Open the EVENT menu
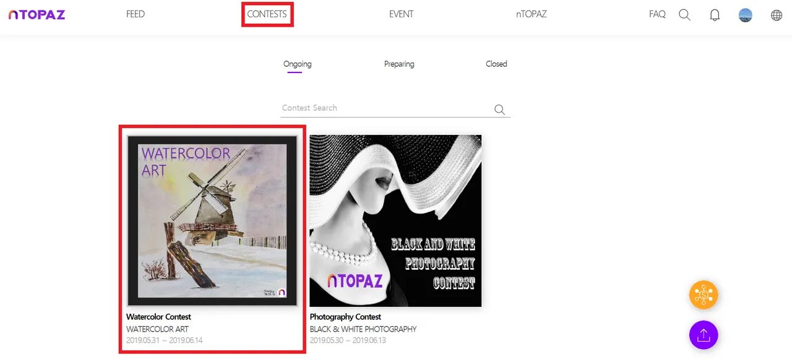Viewport: 792px width, 362px height. [x=401, y=14]
